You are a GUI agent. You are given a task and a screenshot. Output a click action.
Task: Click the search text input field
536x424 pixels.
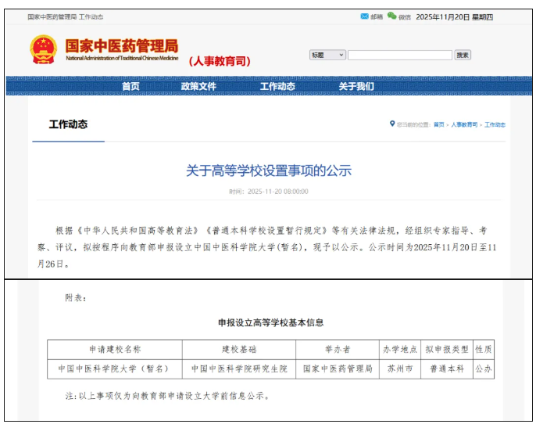399,55
